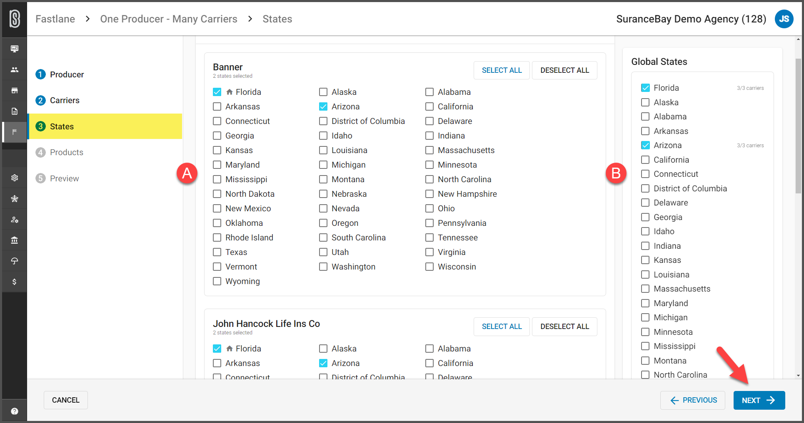
Task: Open the document sidebar icon
Action: click(15, 111)
